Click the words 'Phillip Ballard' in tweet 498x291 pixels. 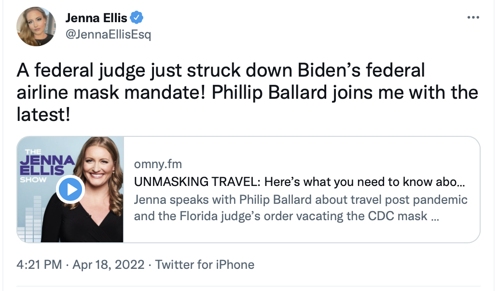click(269, 93)
